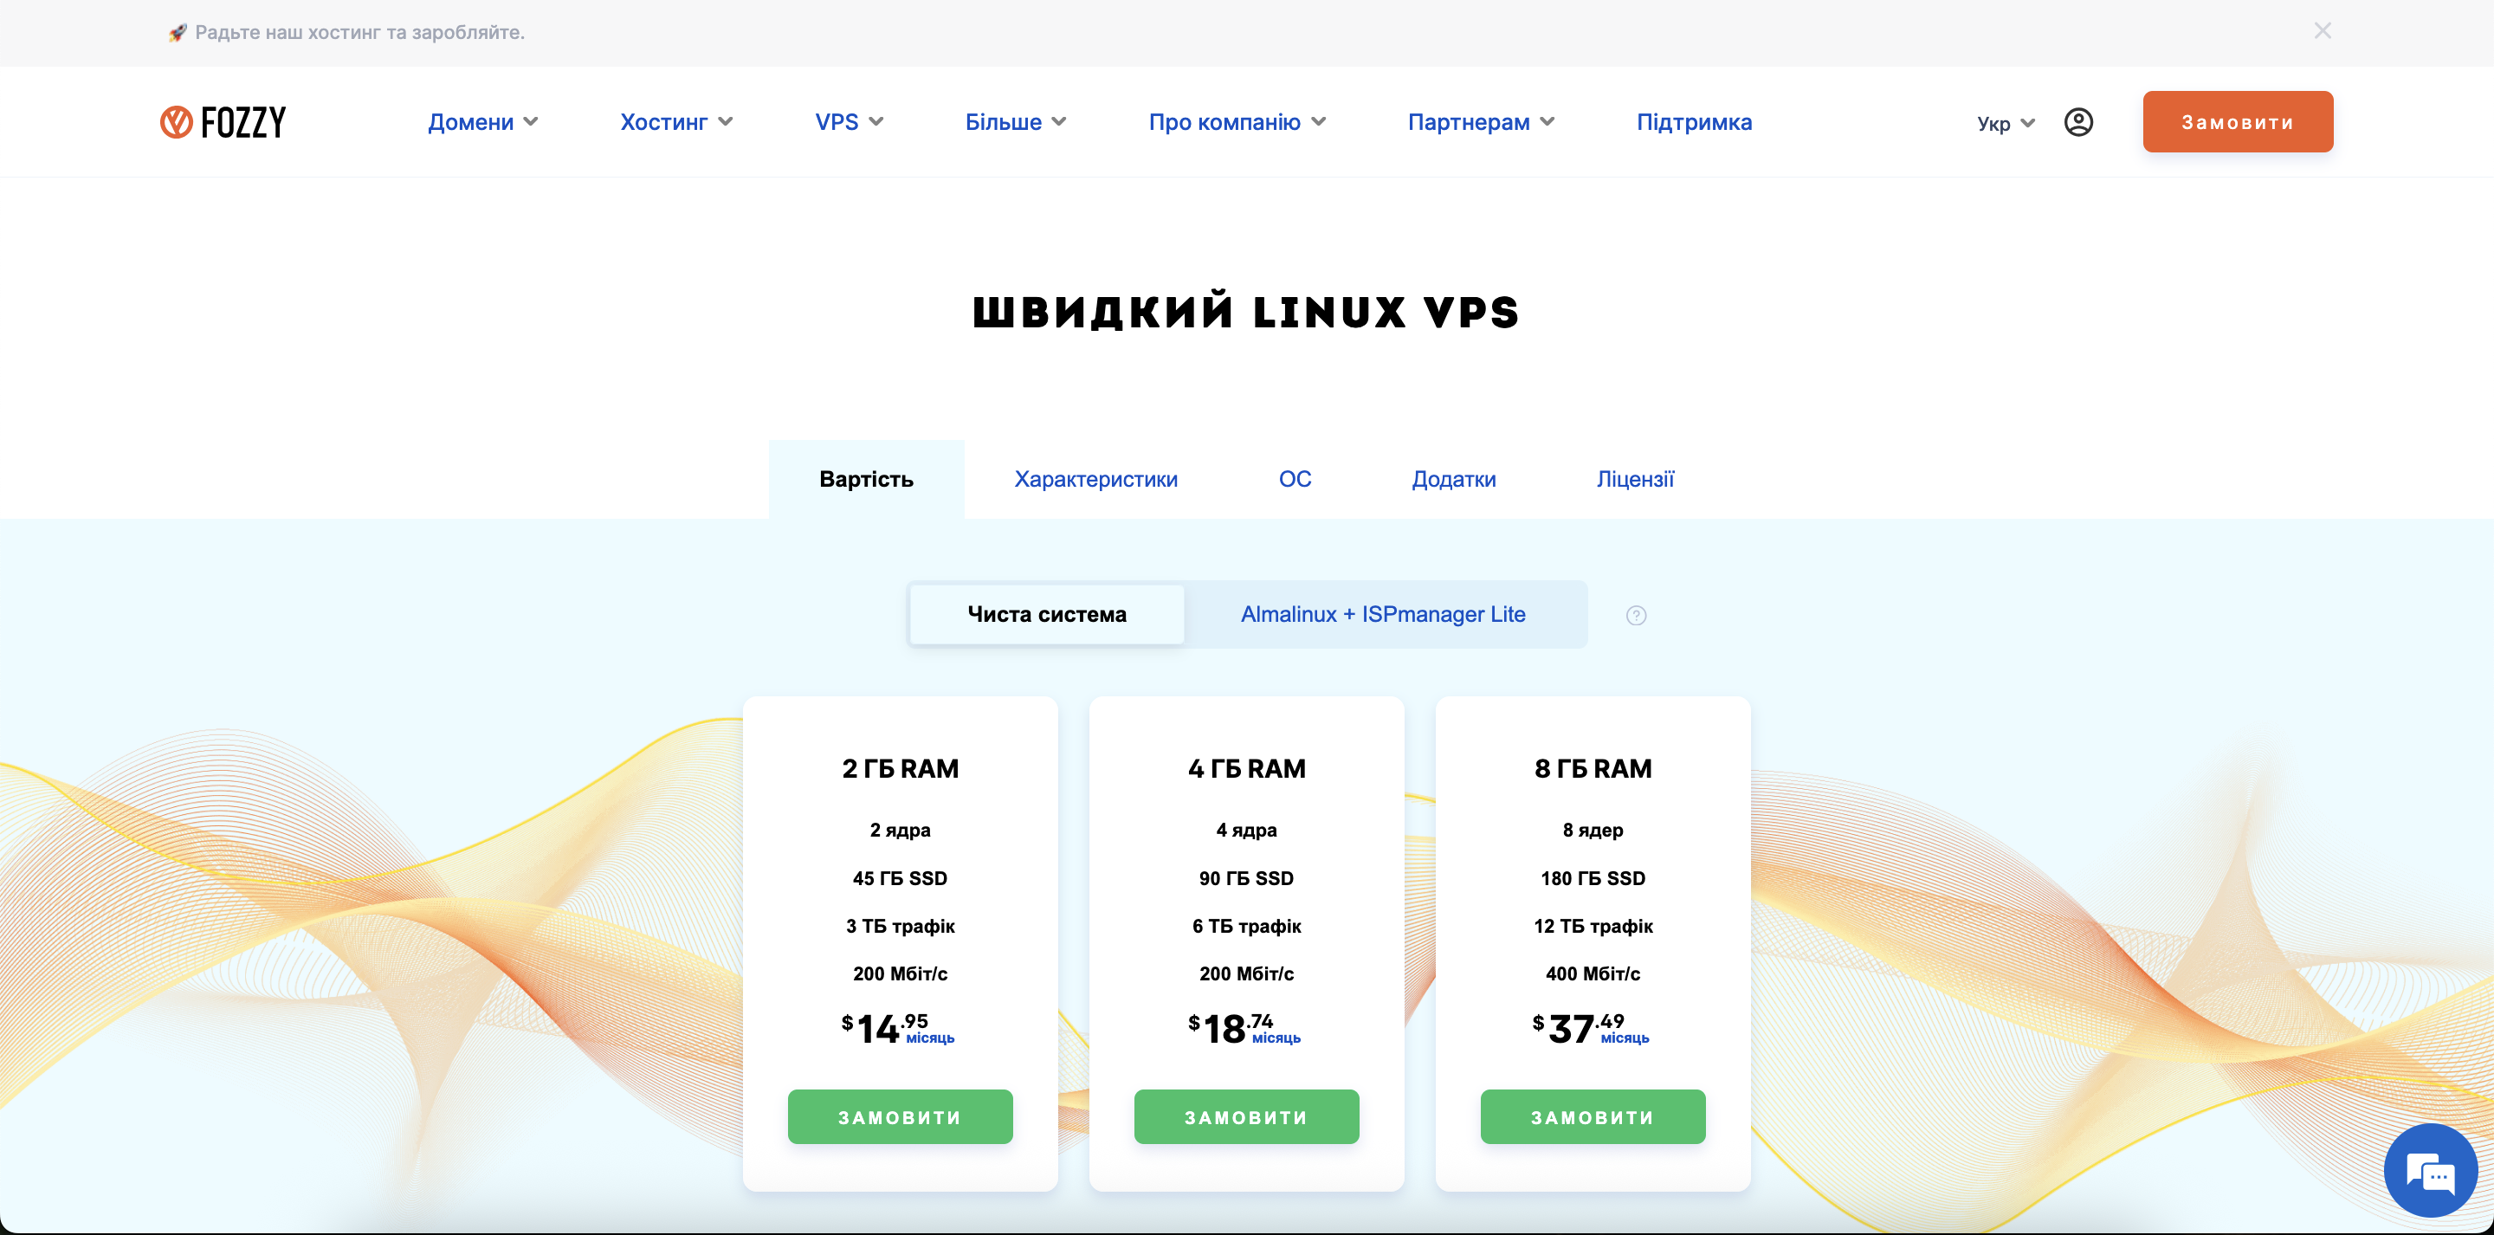Image resolution: width=2494 pixels, height=1235 pixels.
Task: Switch to the Характеристики tab
Action: (1095, 479)
